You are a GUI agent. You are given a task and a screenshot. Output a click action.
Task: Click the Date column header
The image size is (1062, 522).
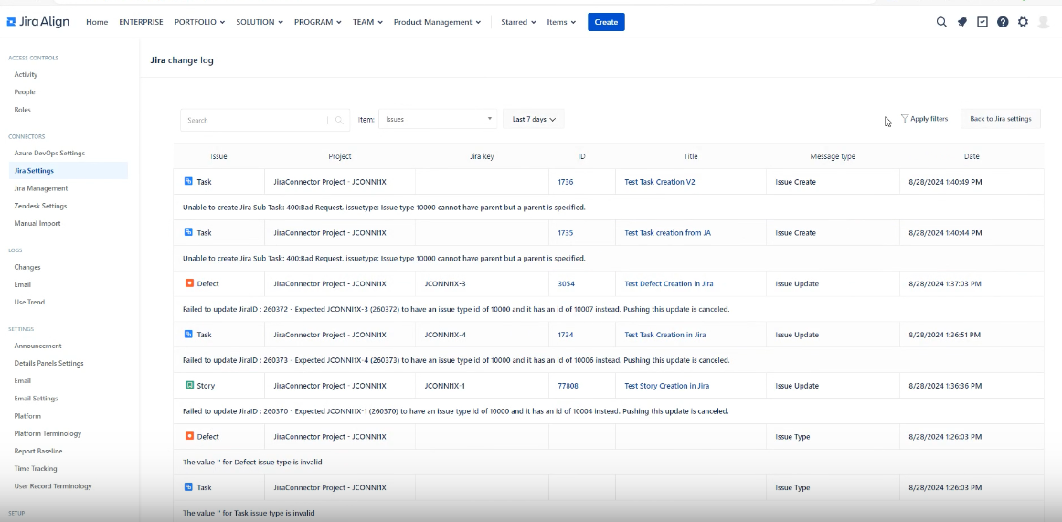972,156
